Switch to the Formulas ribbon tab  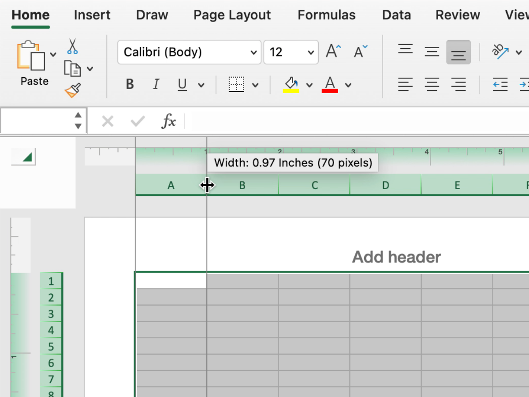326,15
